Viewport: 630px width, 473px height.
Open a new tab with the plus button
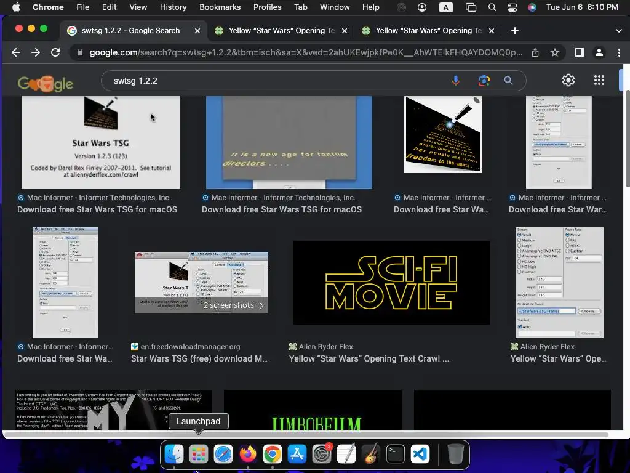pyautogui.click(x=515, y=31)
